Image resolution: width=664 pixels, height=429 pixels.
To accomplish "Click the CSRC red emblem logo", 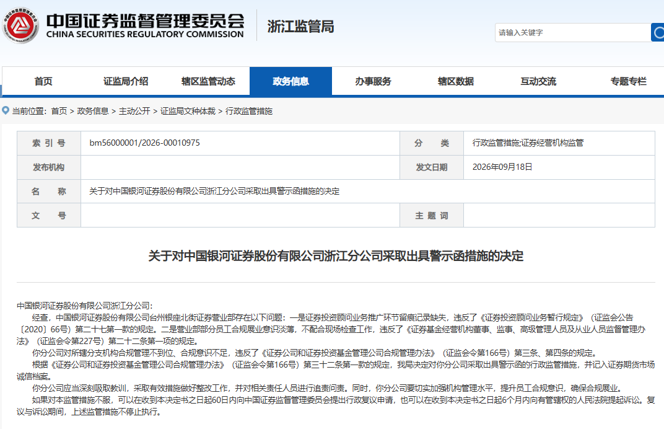I will 20,25.
